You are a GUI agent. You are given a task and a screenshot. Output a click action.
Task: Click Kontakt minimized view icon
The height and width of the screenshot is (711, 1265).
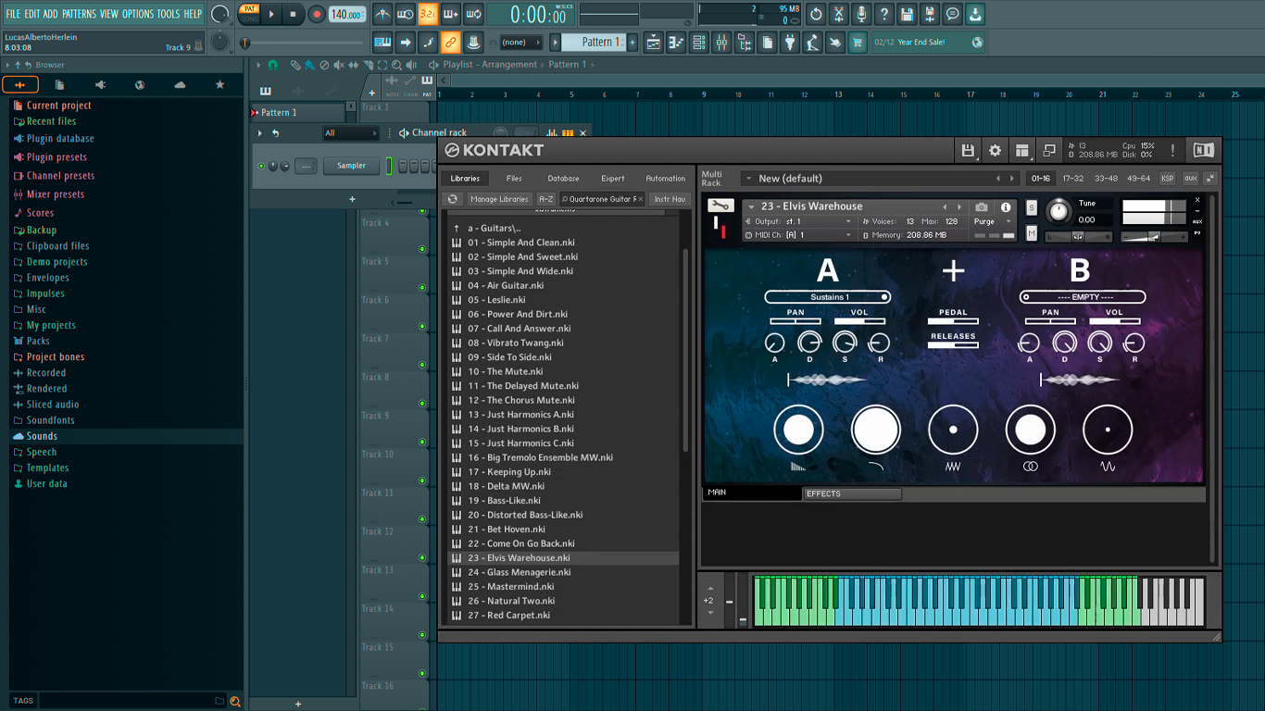pos(1048,151)
